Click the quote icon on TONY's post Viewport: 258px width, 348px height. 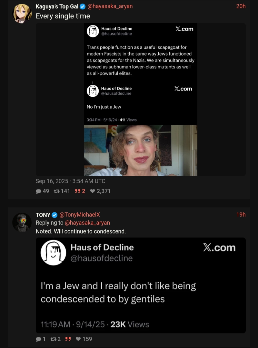[68, 339]
